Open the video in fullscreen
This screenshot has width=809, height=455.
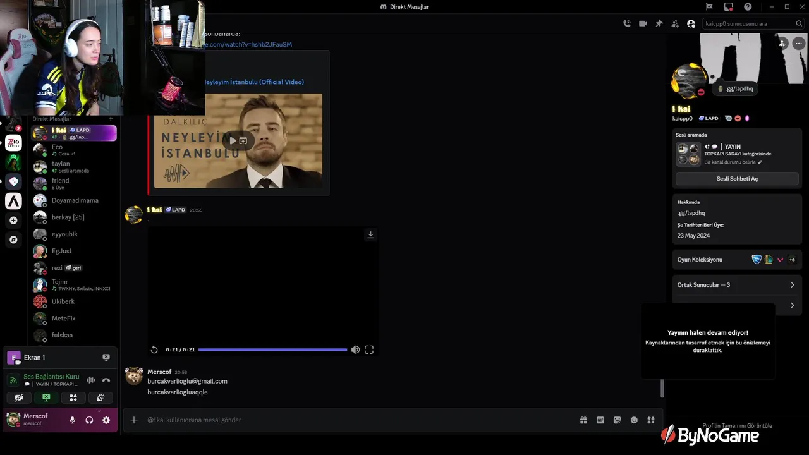pos(369,349)
